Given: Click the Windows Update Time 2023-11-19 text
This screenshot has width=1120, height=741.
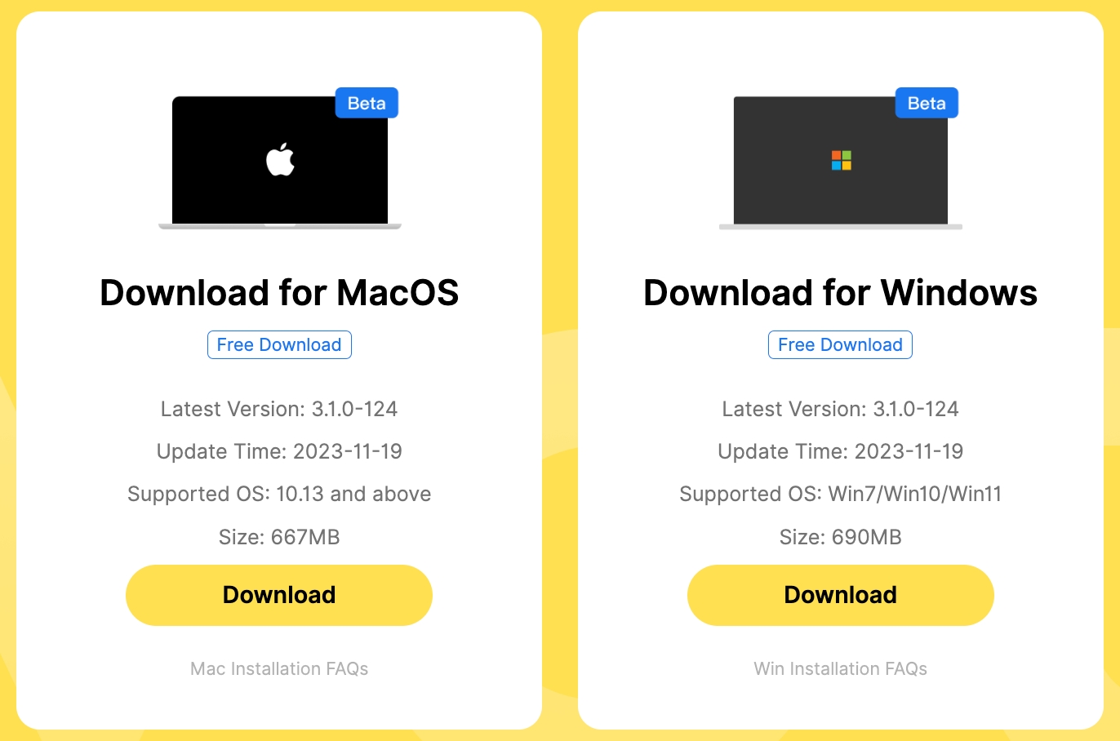Looking at the screenshot, I should point(841,451).
